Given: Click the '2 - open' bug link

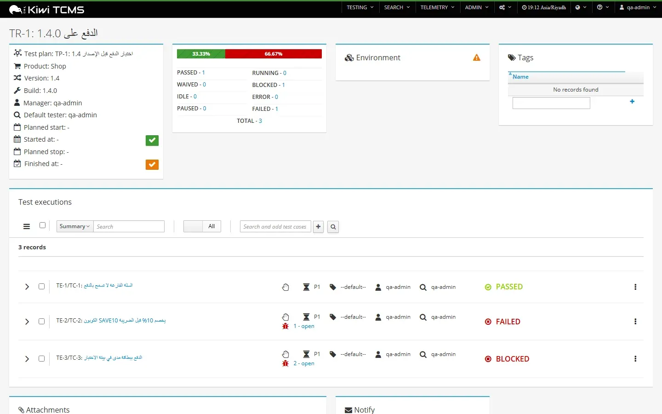Looking at the screenshot, I should point(304,363).
